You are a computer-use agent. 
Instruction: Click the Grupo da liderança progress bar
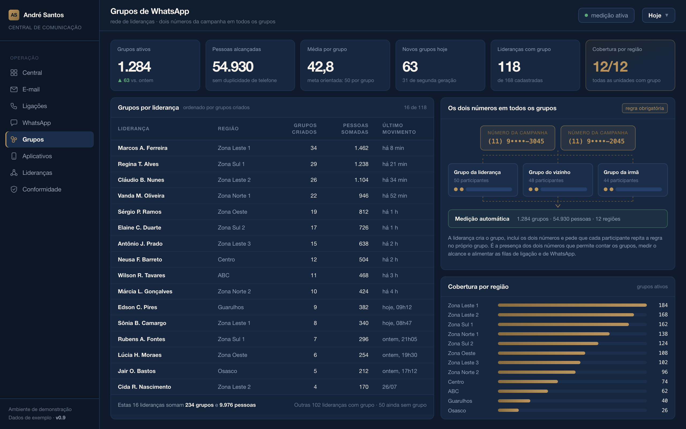489,189
